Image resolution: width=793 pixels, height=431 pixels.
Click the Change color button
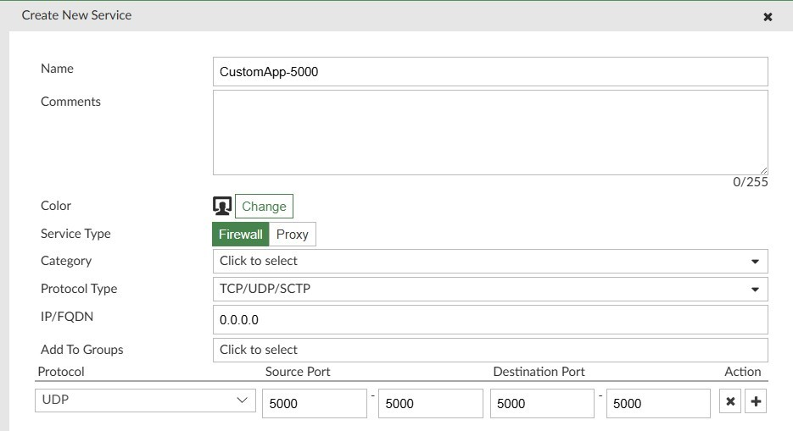point(264,207)
